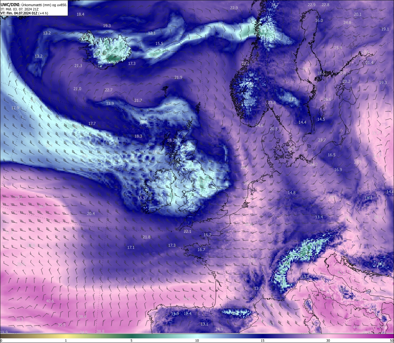Click the 17.1 value on the map
The width and height of the screenshot is (394, 343).
point(131,247)
